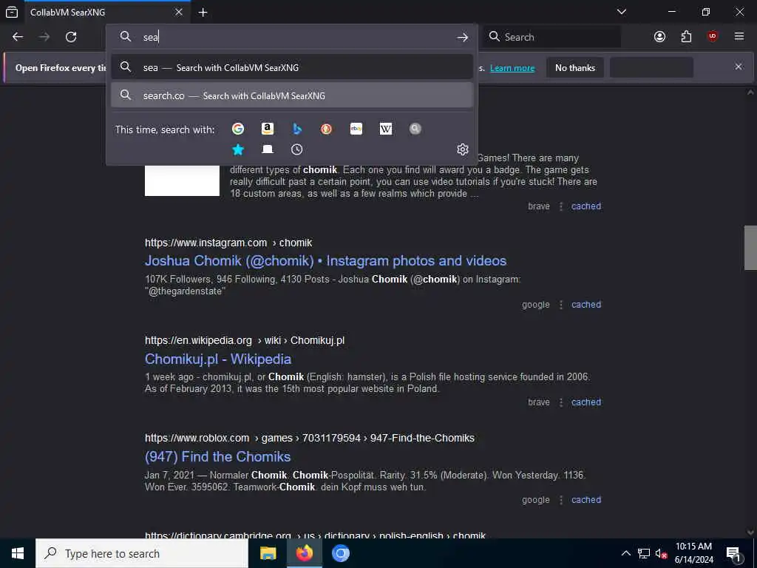Go back to the previous page

pos(18,37)
